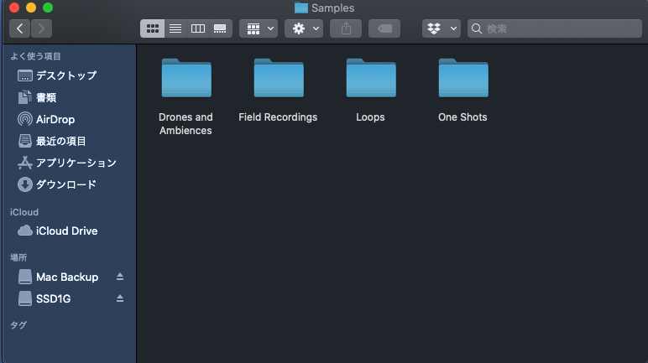Switch to column view
Viewport: 648px width, 363px height.
pyautogui.click(x=197, y=29)
